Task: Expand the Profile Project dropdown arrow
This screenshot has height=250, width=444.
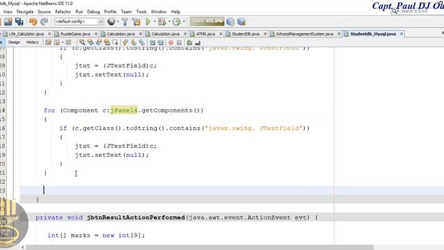Action: pos(184,22)
